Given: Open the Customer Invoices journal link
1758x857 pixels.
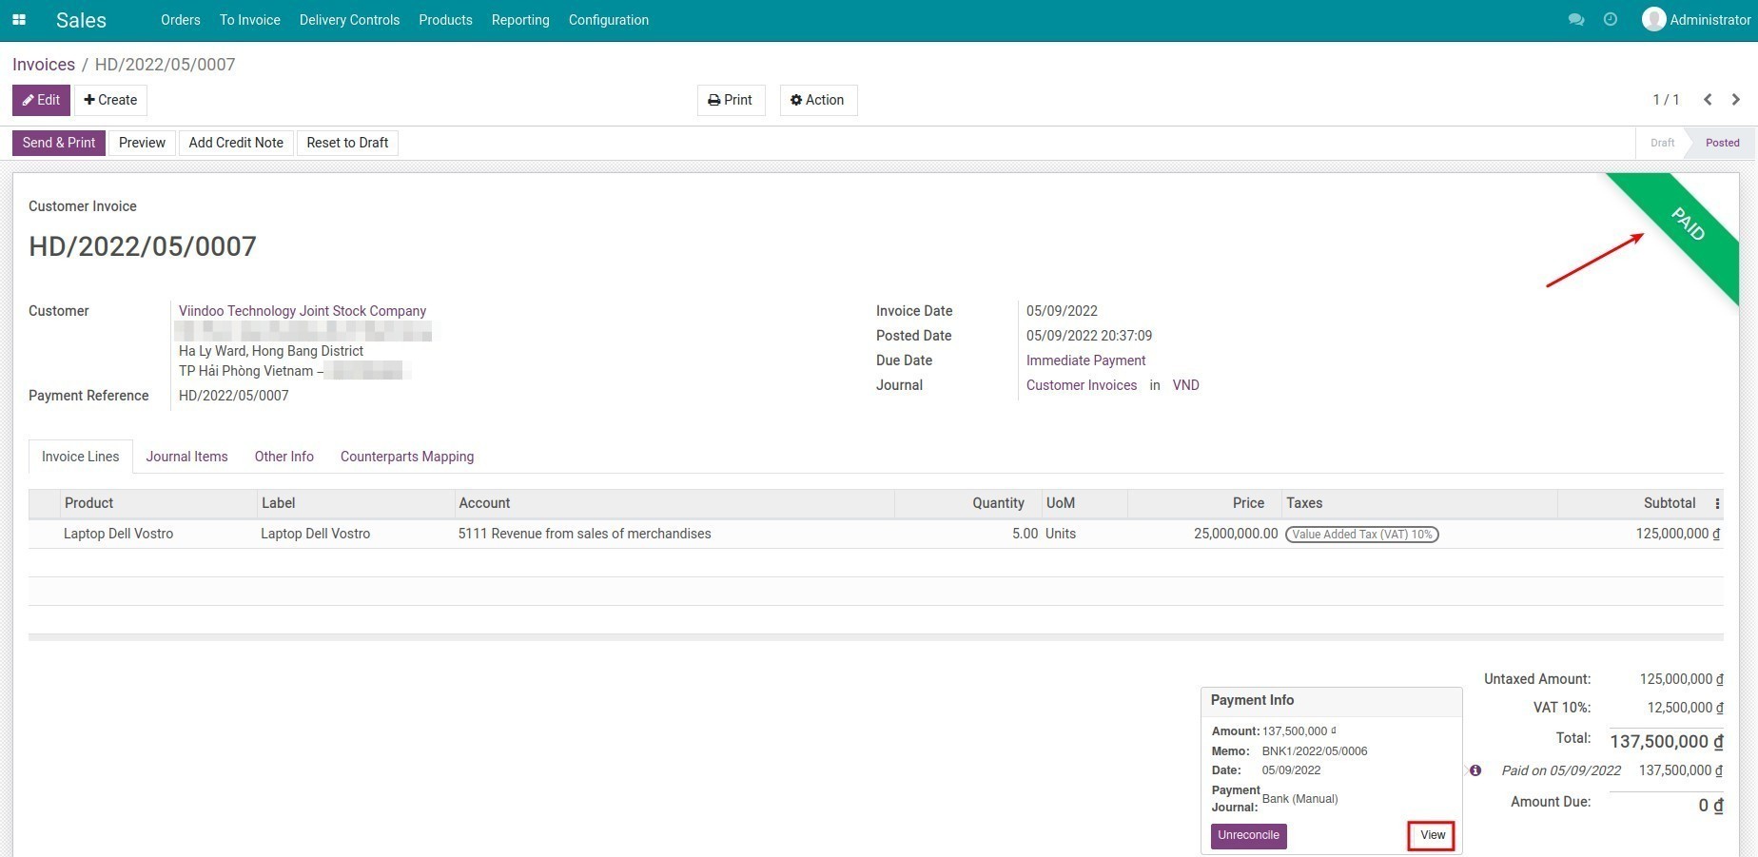Looking at the screenshot, I should tap(1082, 385).
